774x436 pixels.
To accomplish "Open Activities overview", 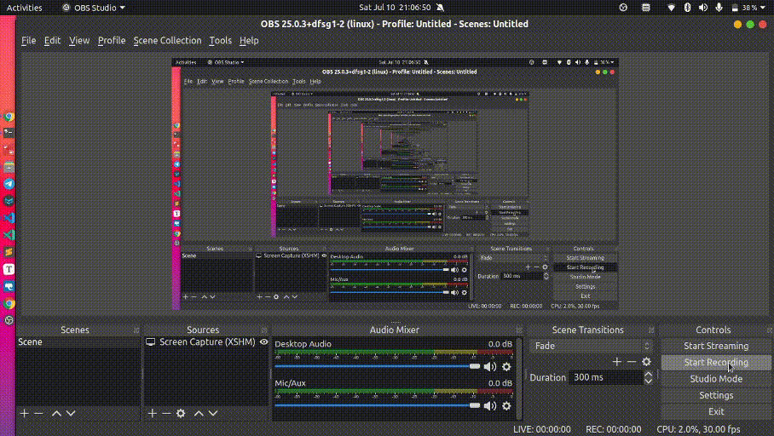I will click(24, 8).
